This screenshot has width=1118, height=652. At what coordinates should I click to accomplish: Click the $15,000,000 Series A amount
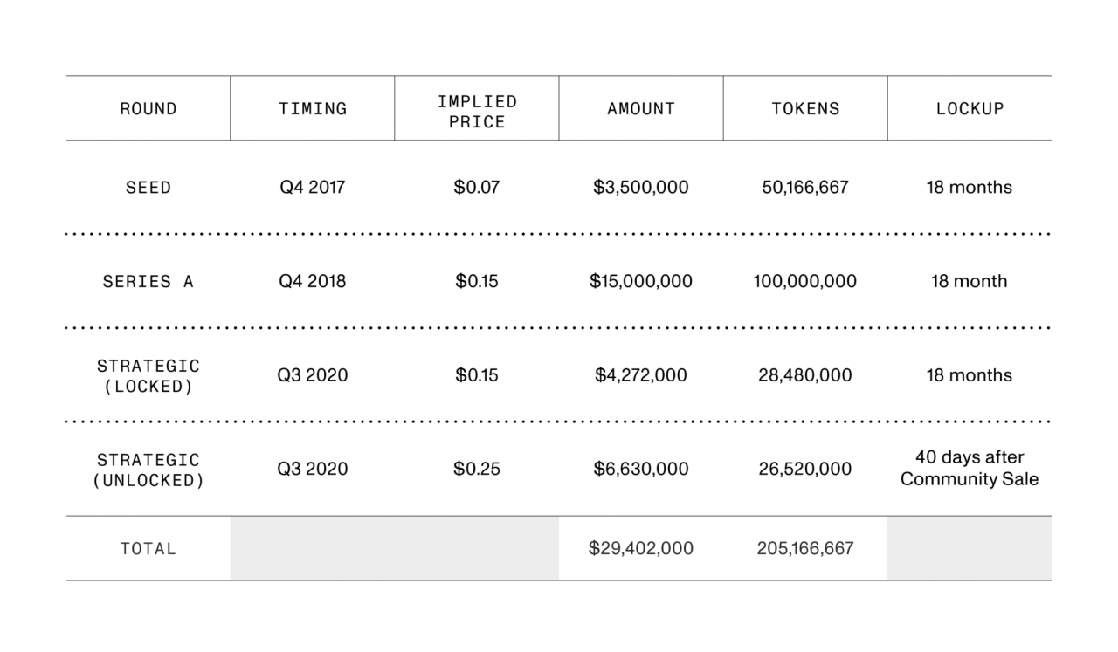coord(641,282)
